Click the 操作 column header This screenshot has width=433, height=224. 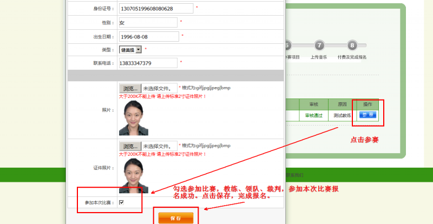pyautogui.click(x=368, y=104)
